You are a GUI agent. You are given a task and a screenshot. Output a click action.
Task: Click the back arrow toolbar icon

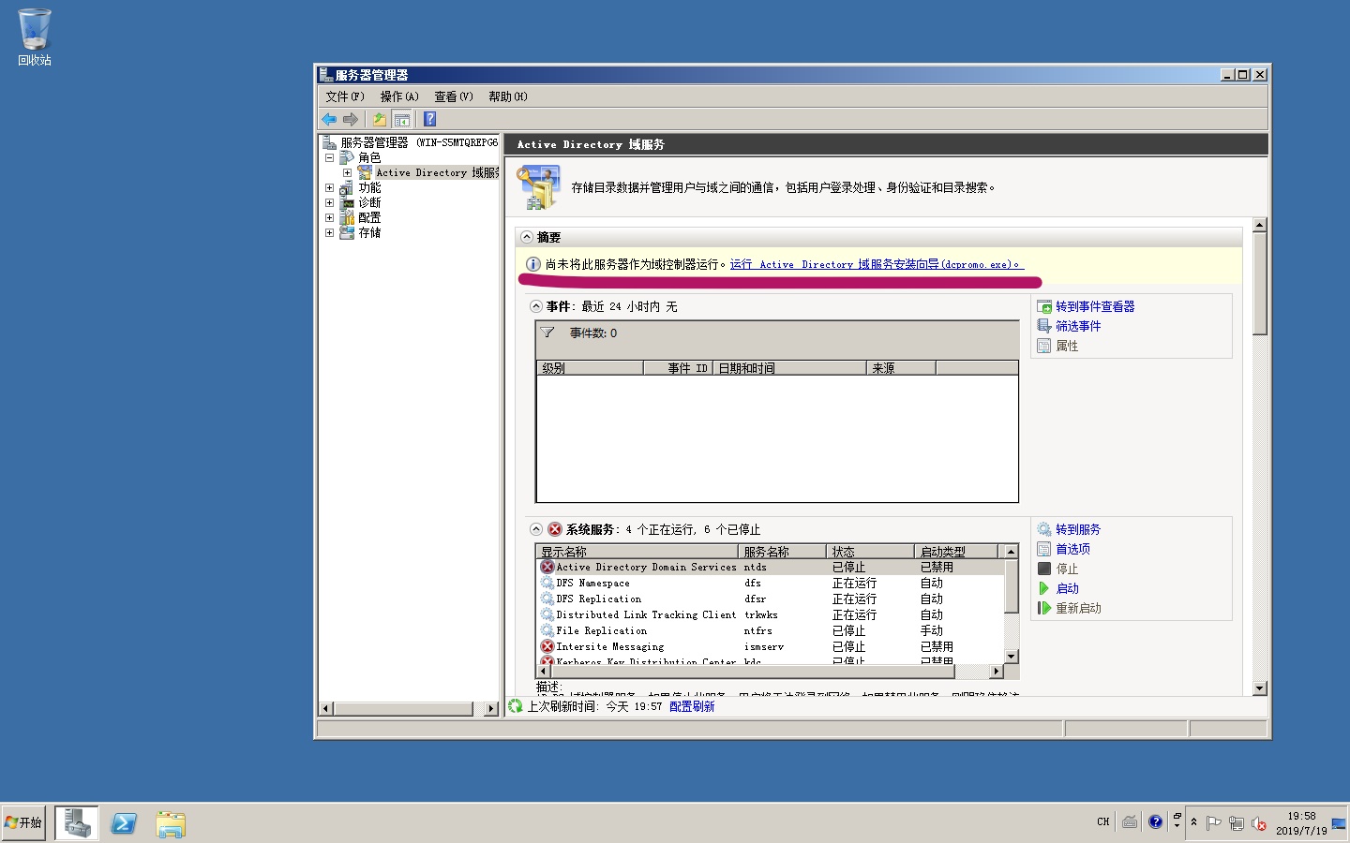pyautogui.click(x=329, y=119)
